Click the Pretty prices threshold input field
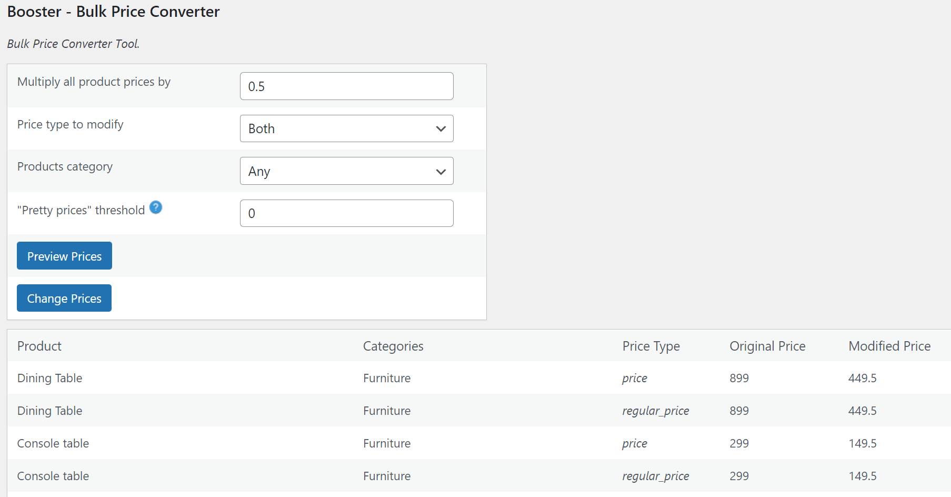 346,213
